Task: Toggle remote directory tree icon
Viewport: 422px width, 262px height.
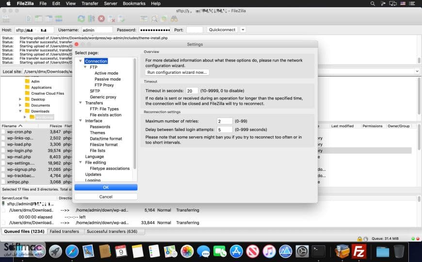Action: [x=49, y=19]
